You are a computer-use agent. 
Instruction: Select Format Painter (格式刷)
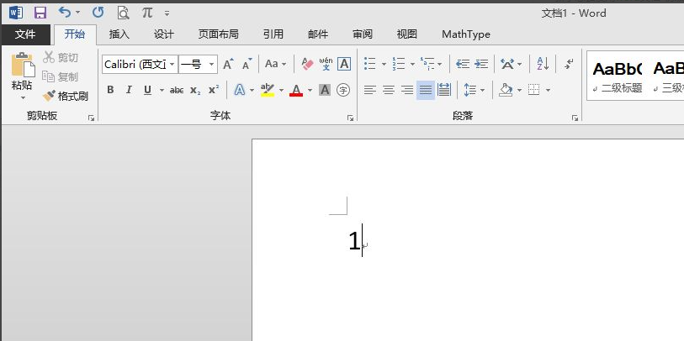66,96
